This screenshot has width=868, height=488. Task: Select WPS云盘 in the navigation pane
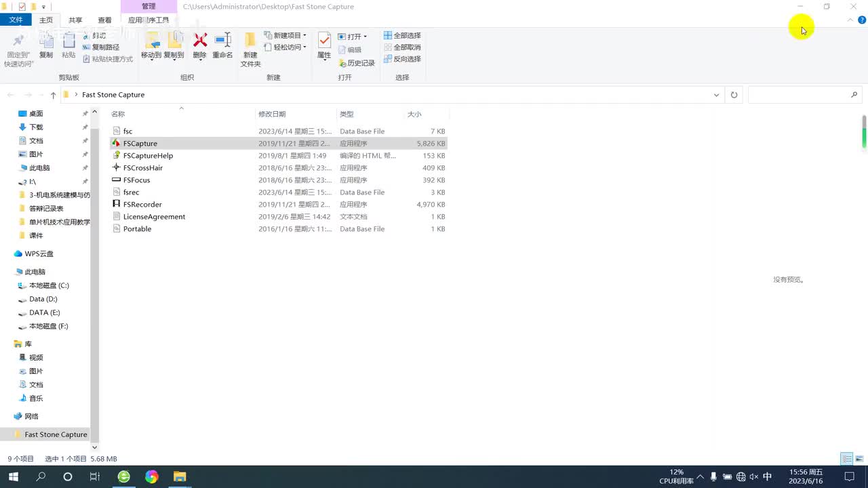pyautogui.click(x=39, y=253)
